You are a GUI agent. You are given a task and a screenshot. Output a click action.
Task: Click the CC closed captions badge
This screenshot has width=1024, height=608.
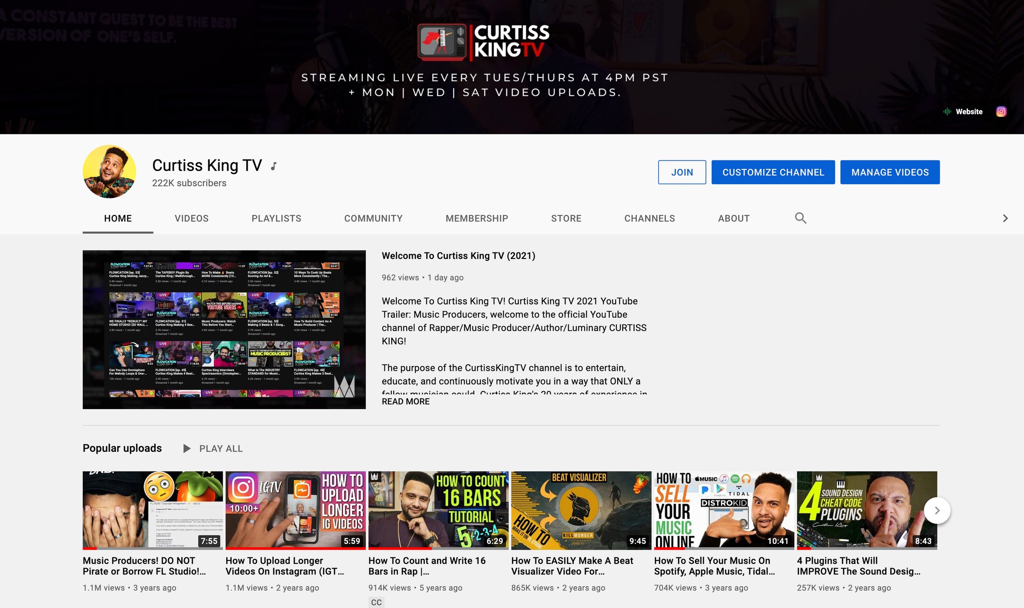[376, 602]
